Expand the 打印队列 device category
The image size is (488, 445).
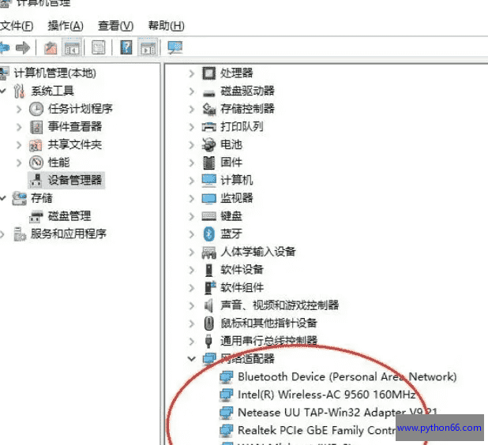[x=191, y=127]
